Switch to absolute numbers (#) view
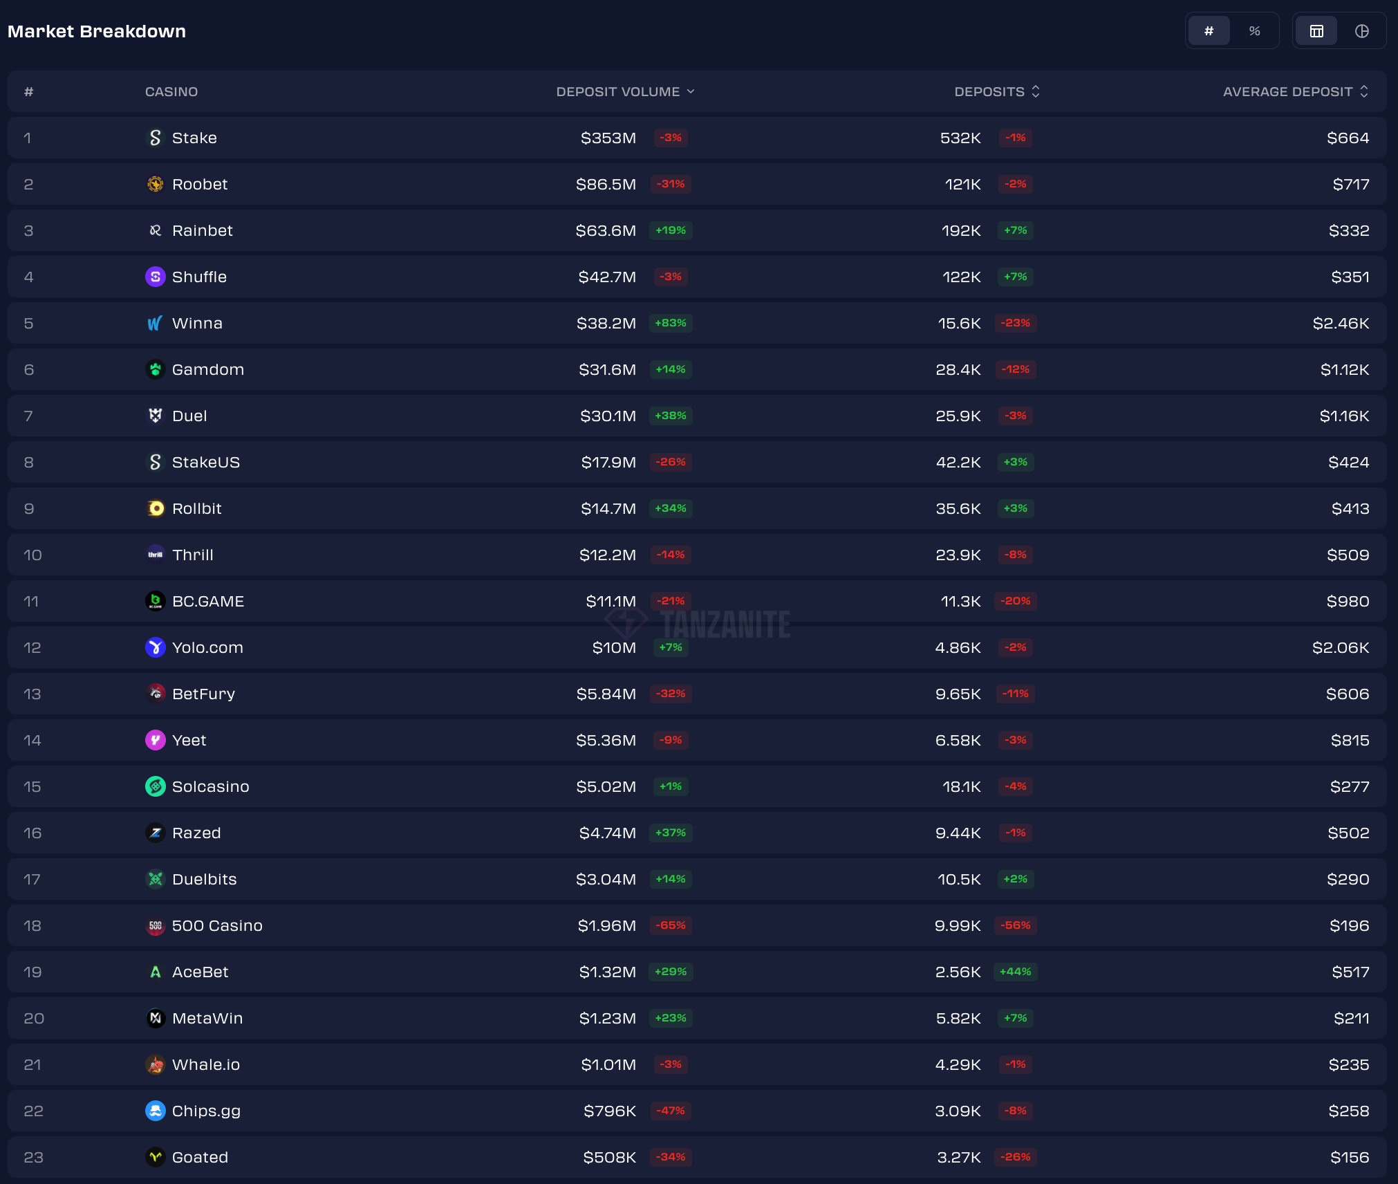The height and width of the screenshot is (1184, 1398). (1209, 31)
